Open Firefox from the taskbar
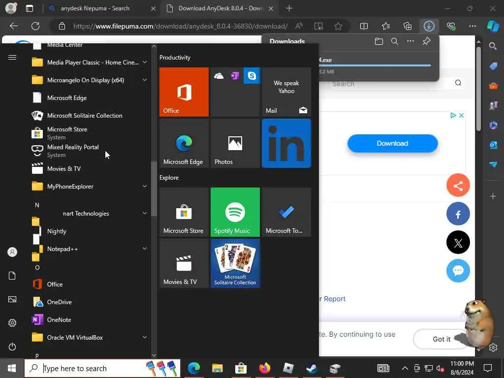The image size is (504, 378). click(264, 368)
